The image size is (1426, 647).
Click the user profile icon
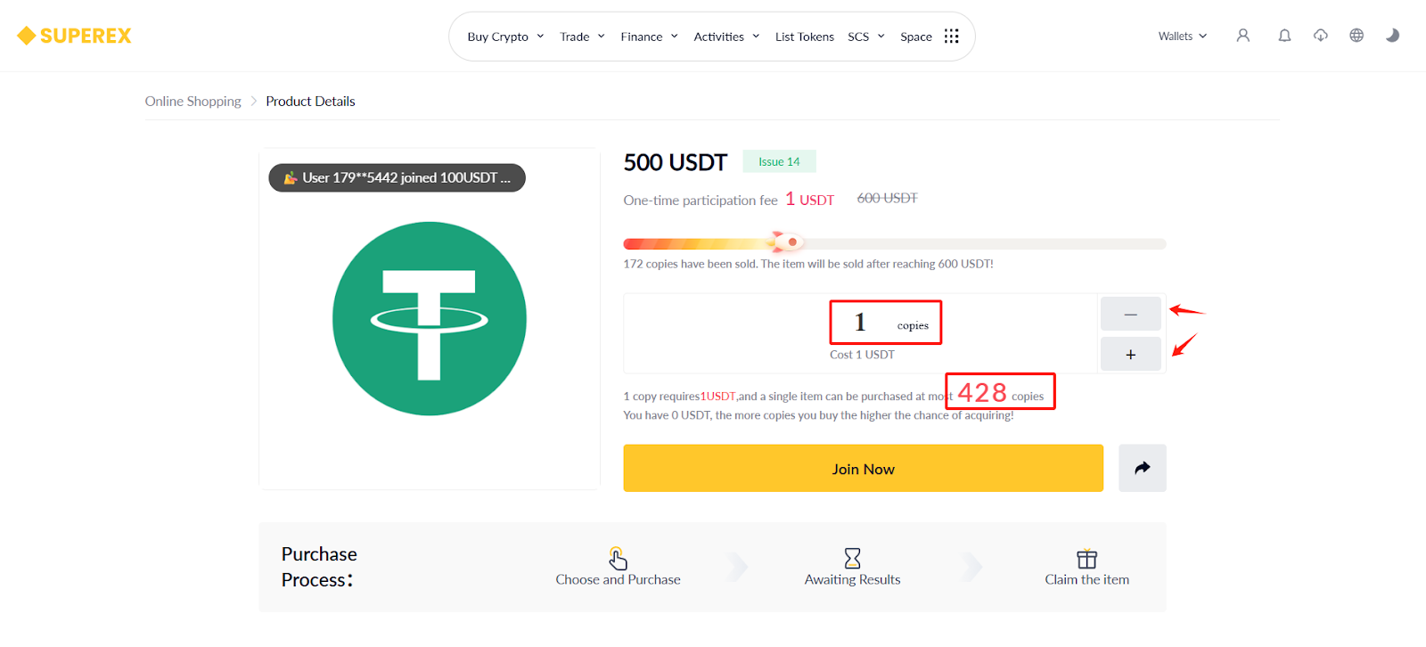(x=1242, y=36)
